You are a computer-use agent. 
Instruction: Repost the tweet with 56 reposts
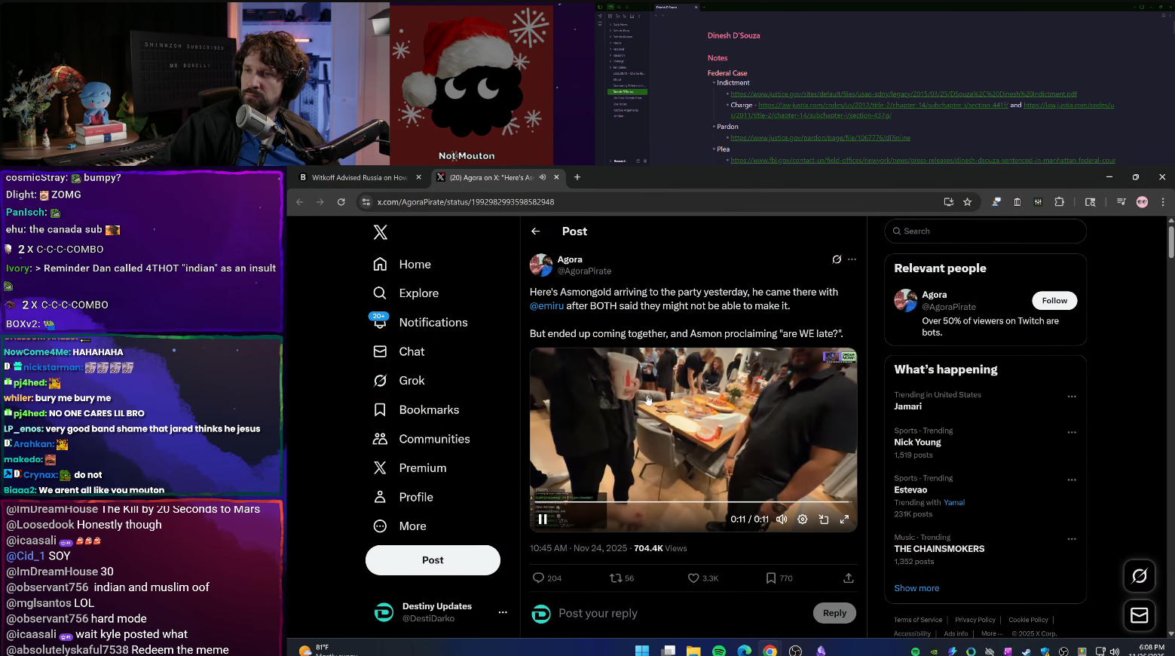(x=616, y=578)
